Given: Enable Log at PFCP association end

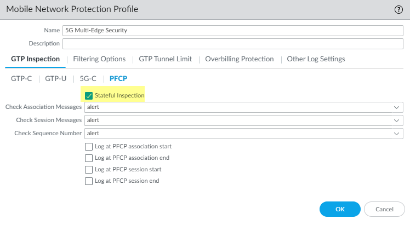Looking at the screenshot, I should 89,158.
